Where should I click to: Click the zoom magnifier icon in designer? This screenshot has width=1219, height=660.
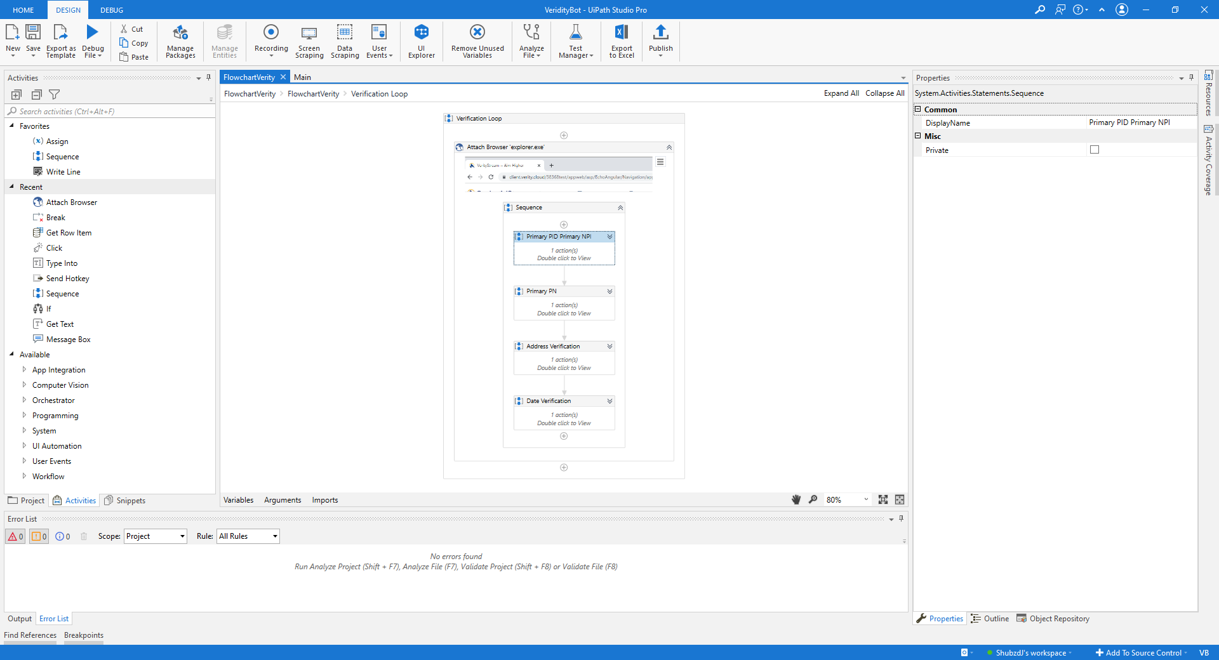point(813,500)
